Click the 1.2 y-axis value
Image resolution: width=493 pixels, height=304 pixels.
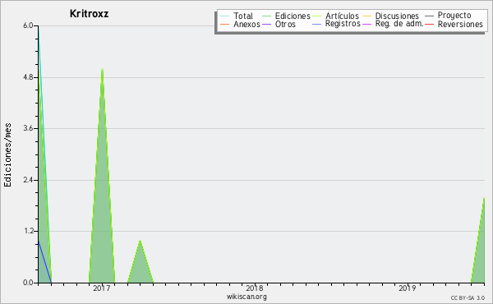(x=28, y=231)
